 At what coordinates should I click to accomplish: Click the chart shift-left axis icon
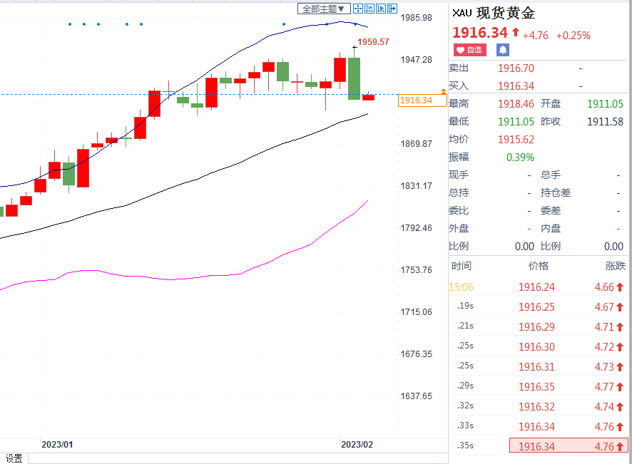point(369,9)
